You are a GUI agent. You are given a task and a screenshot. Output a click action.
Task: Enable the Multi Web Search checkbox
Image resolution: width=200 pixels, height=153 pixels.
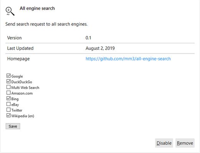(x=8, y=87)
